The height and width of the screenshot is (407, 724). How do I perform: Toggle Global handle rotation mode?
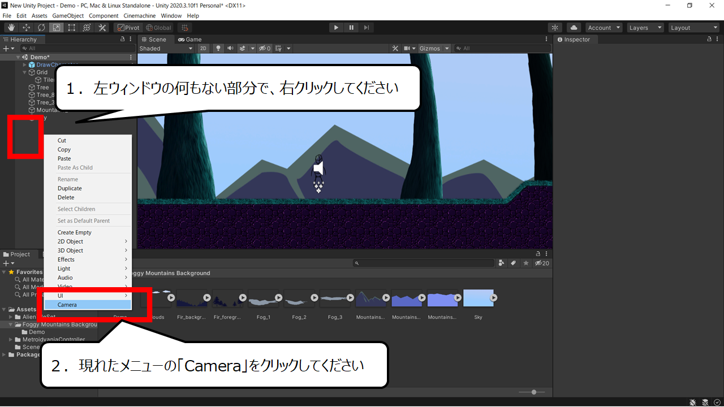158,28
